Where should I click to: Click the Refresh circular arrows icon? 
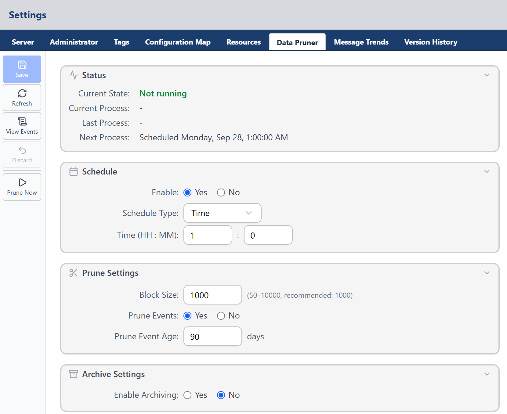[22, 93]
